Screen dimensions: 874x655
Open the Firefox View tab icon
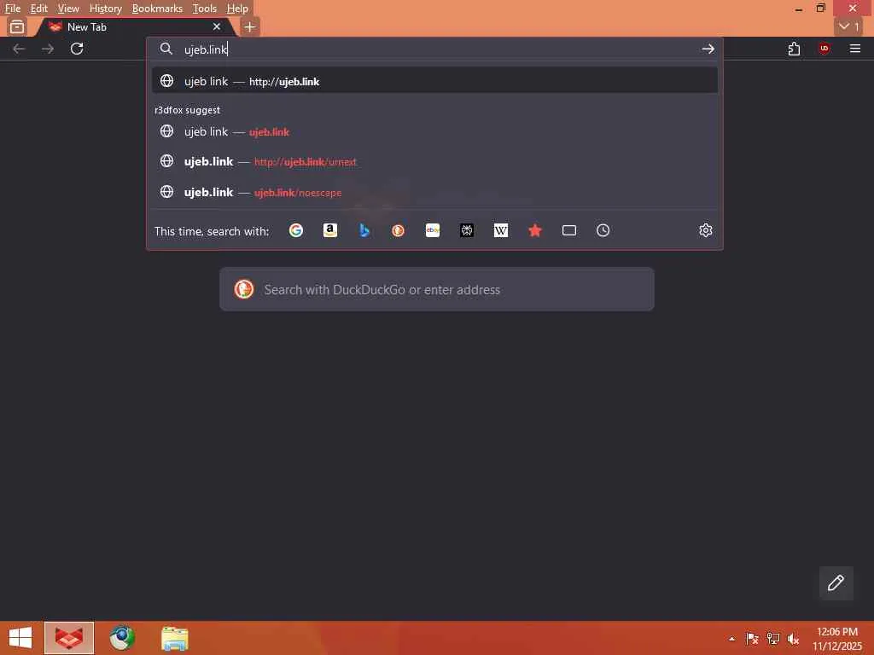tap(17, 26)
